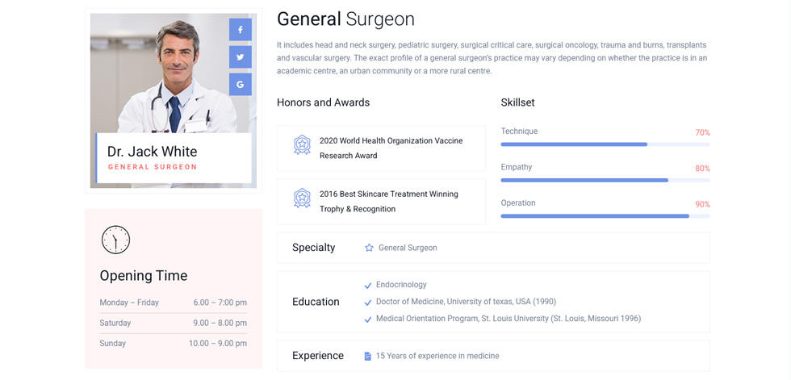Click 15 Years of experience in medicine
The height and width of the screenshot is (380, 791).
437,356
